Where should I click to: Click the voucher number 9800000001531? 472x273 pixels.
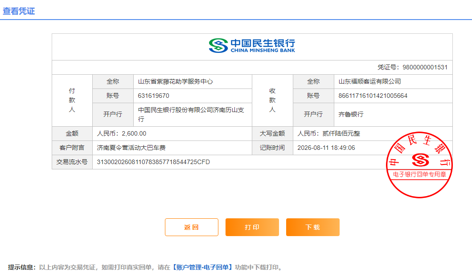(425, 67)
